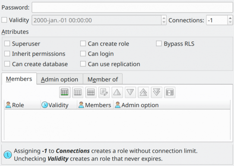
Task: Click the move row up triangle icon
Action: [x=117, y=92]
